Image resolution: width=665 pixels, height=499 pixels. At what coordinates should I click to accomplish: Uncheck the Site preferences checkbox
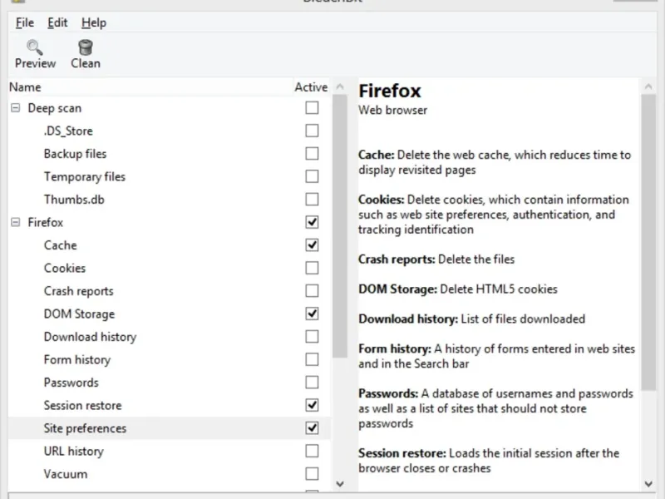pyautogui.click(x=312, y=428)
